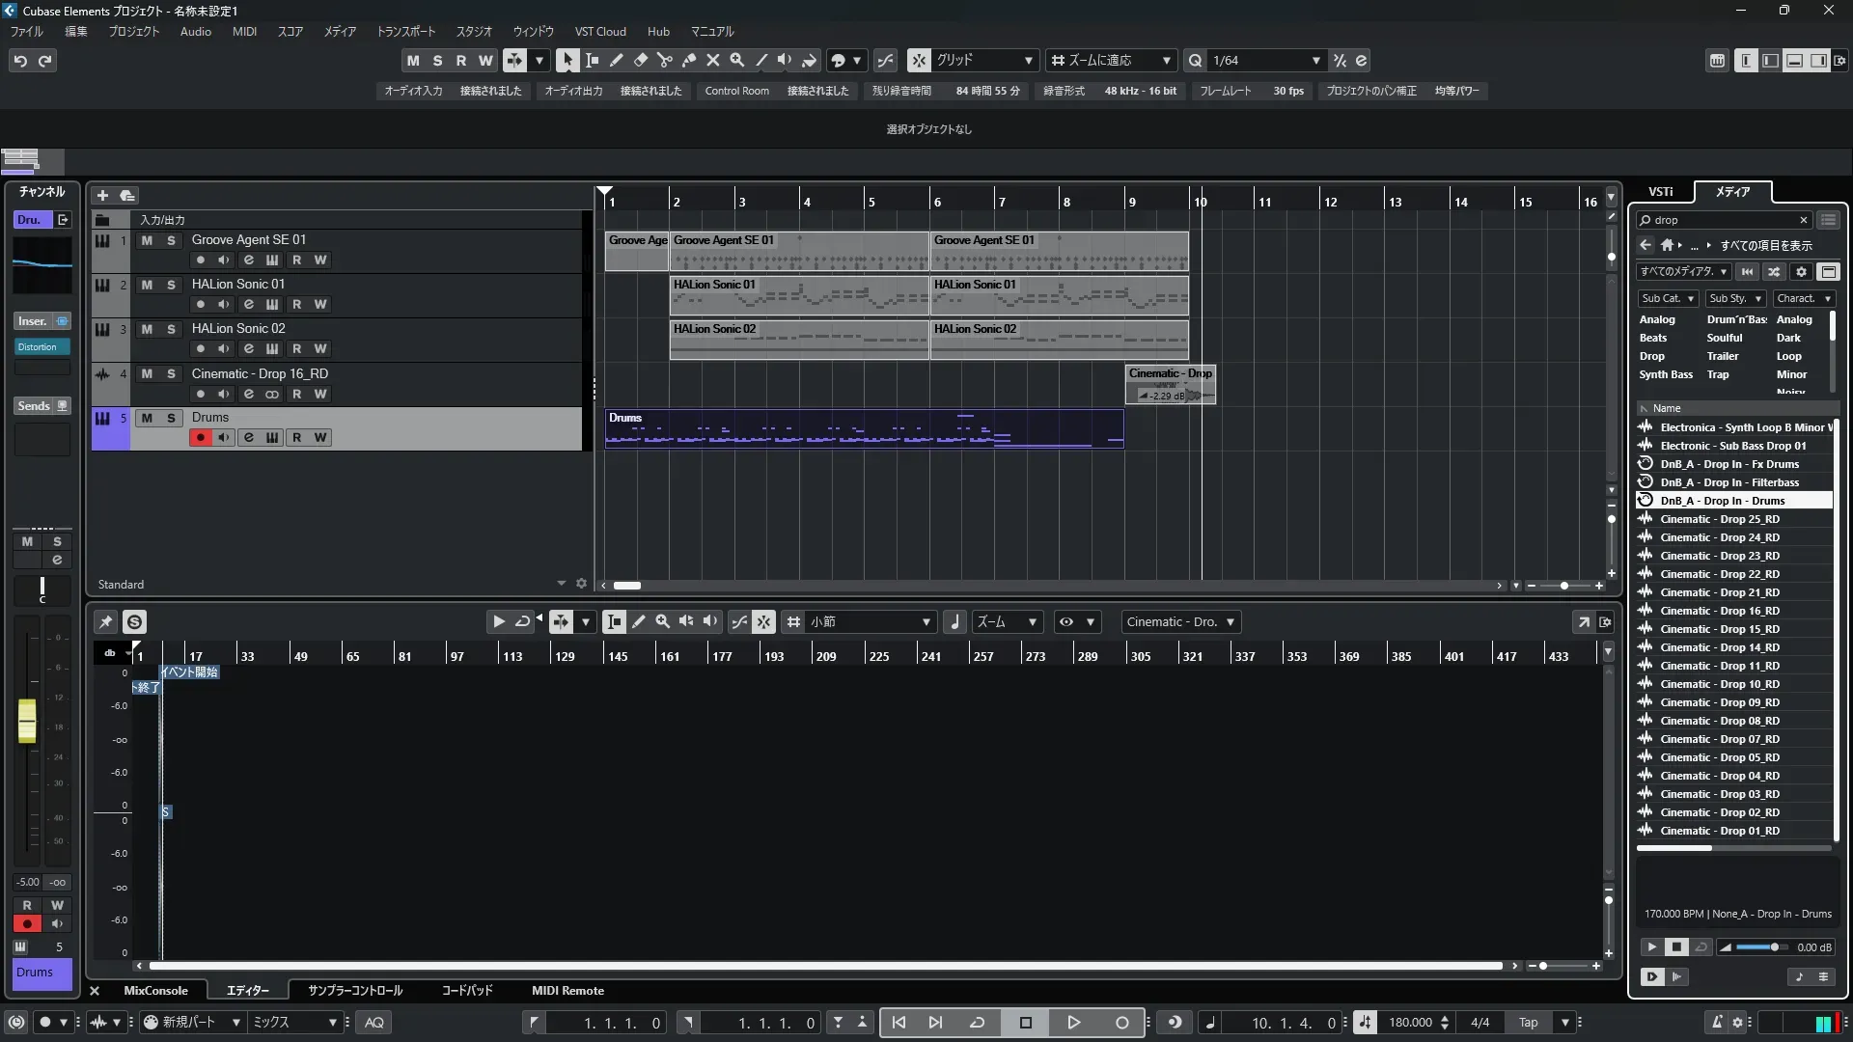The width and height of the screenshot is (1853, 1042).
Task: Select the Zoom magnifier tool in main toolbar
Action: tap(736, 60)
